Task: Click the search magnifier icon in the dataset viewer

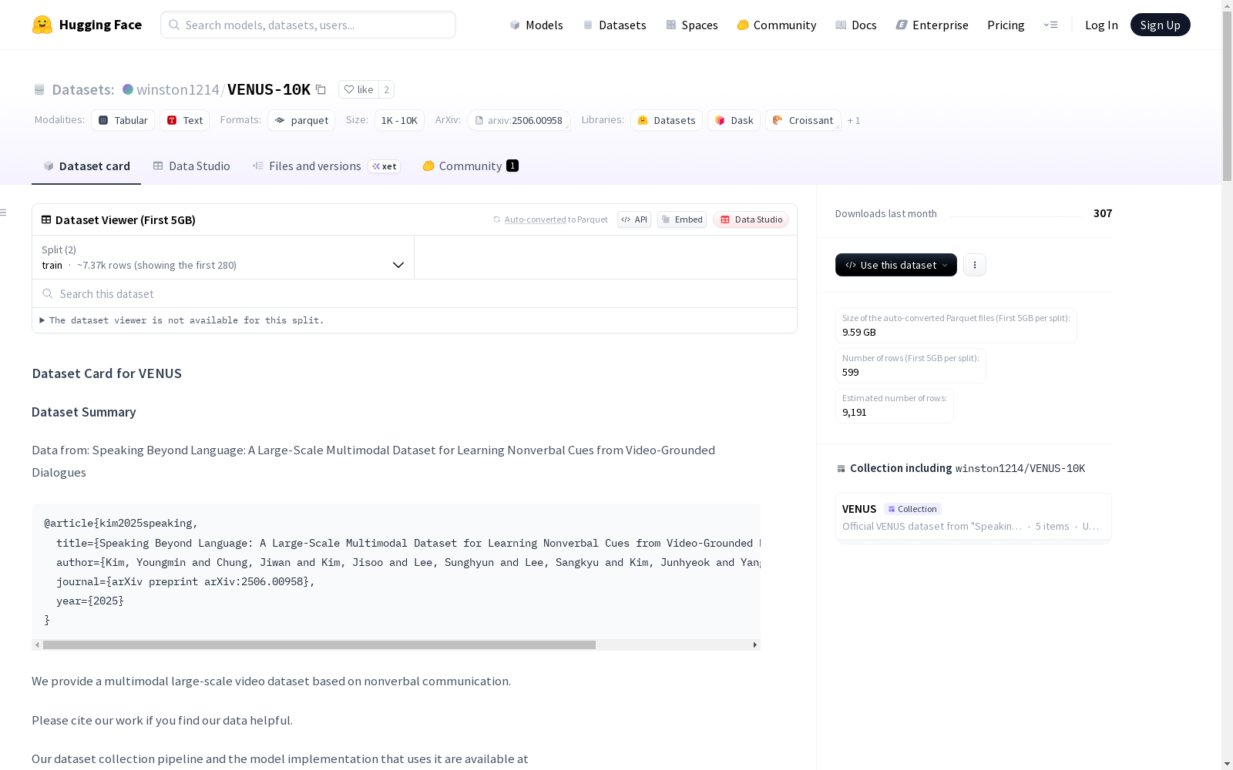Action: (x=48, y=293)
